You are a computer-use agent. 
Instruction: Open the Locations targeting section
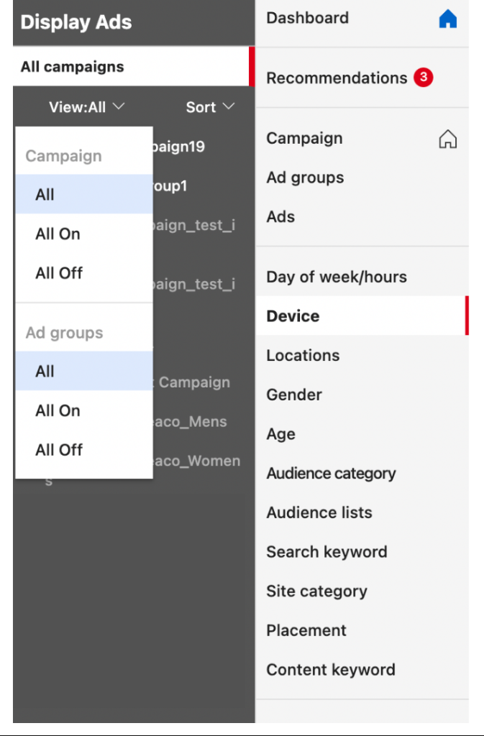click(303, 355)
